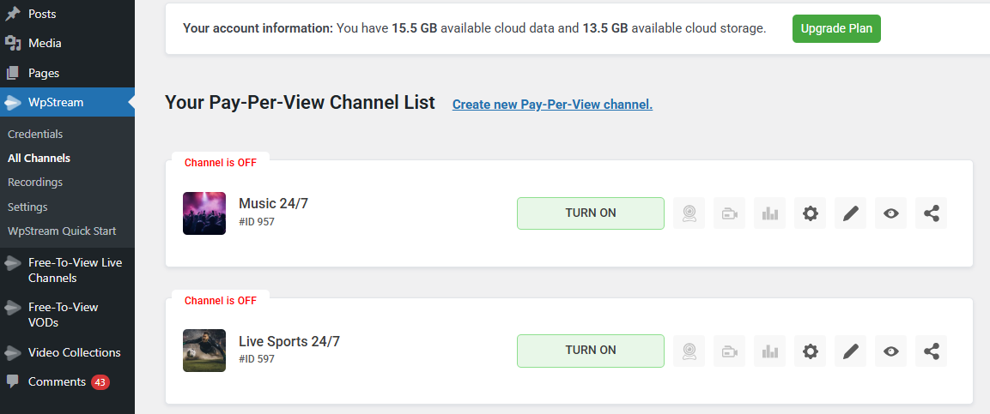This screenshot has height=414, width=990.
Task: Open settings gear for Live Sports 24/7
Action: 810,351
